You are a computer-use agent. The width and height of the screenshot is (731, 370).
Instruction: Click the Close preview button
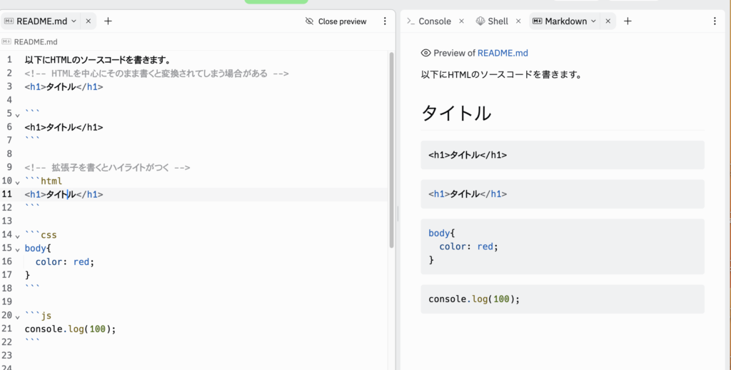336,21
